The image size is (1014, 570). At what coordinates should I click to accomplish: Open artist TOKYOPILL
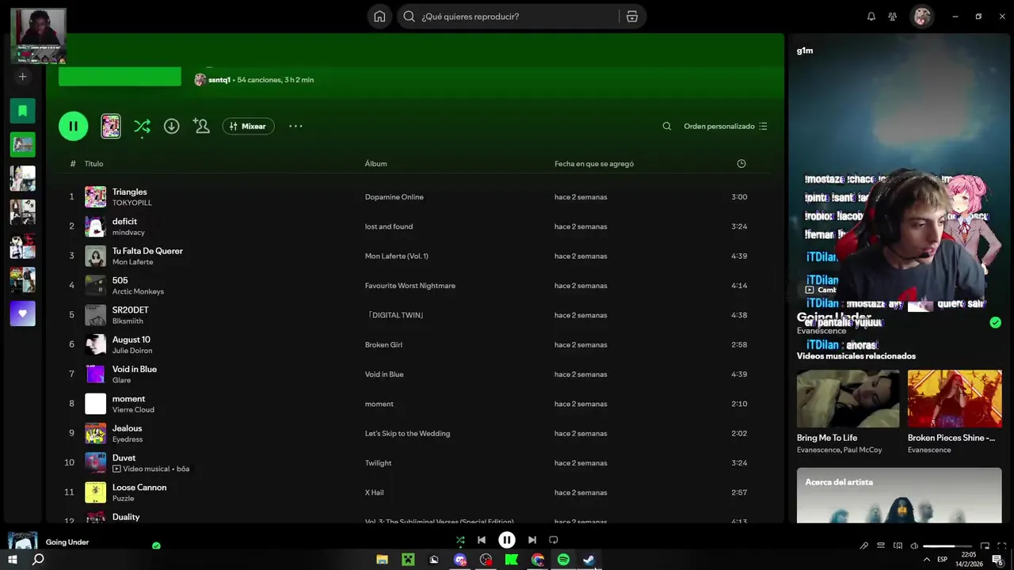pyautogui.click(x=132, y=203)
